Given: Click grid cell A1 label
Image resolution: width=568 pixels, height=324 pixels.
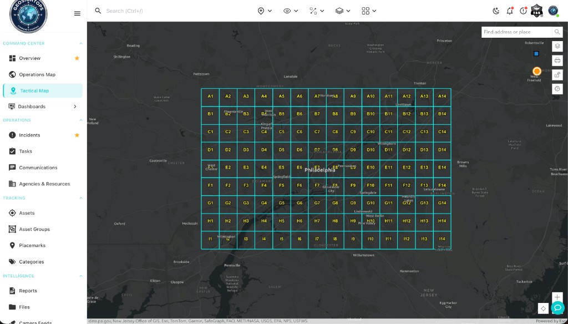Looking at the screenshot, I should coord(210,97).
